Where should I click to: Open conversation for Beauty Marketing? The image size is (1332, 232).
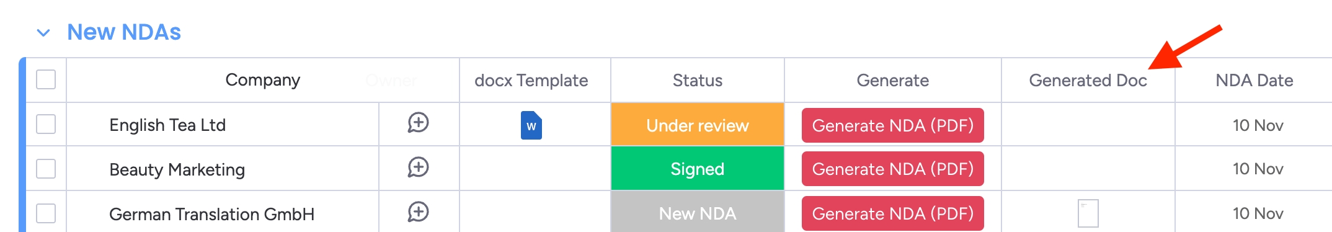pos(418,167)
